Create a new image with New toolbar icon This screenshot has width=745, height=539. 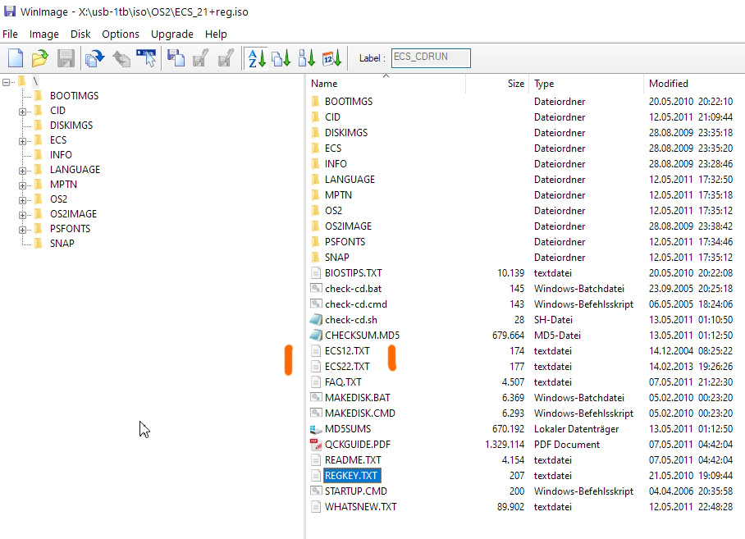tap(16, 58)
